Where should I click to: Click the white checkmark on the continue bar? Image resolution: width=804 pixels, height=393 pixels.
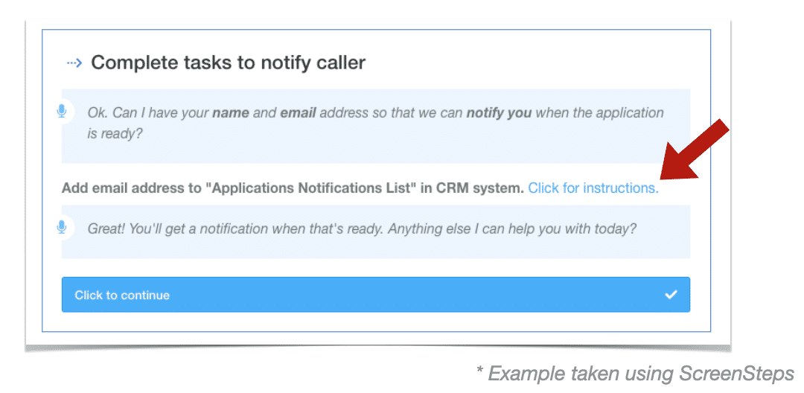point(671,295)
